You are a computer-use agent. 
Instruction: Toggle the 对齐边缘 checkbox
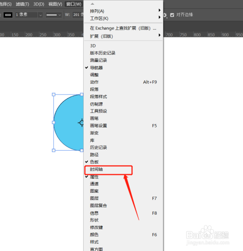172,15
